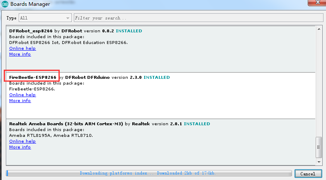Screen dimensions: 326x180
Task: Select the FireBeetle-ESP8266 package title
Action: (33, 77)
